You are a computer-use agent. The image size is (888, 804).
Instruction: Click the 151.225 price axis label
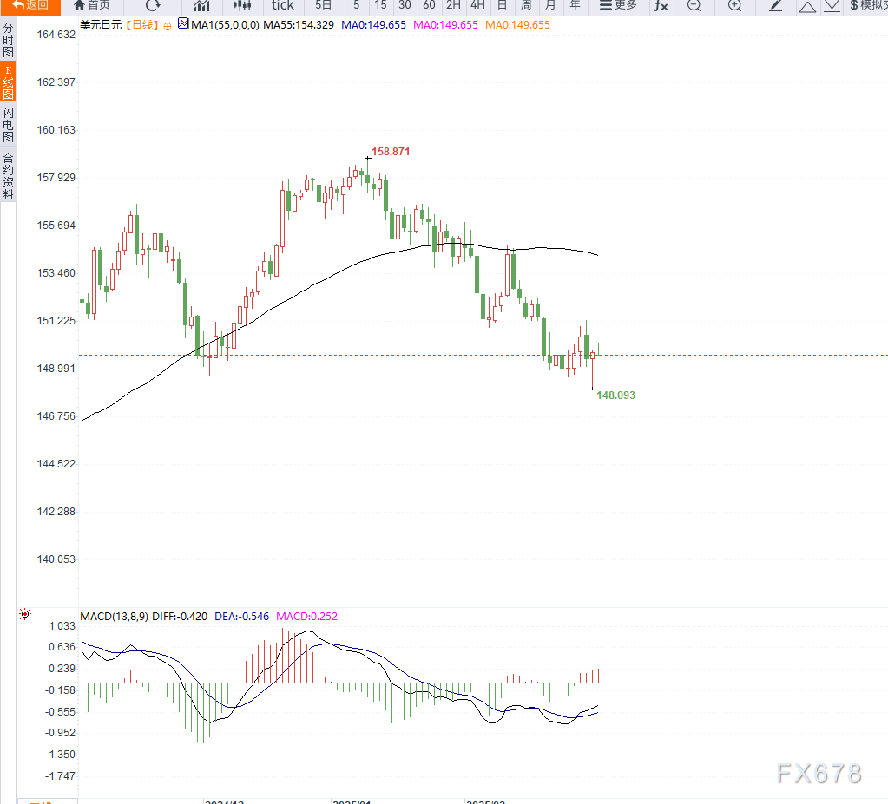pyautogui.click(x=56, y=321)
